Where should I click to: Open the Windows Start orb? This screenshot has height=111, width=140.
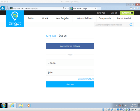[x=4, y=105]
